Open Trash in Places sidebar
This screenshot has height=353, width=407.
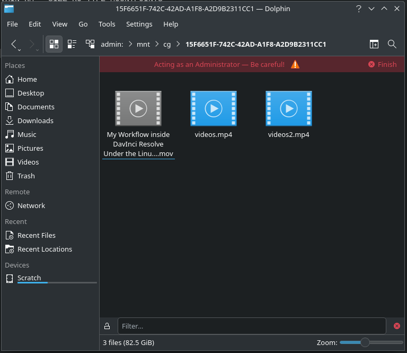click(26, 176)
